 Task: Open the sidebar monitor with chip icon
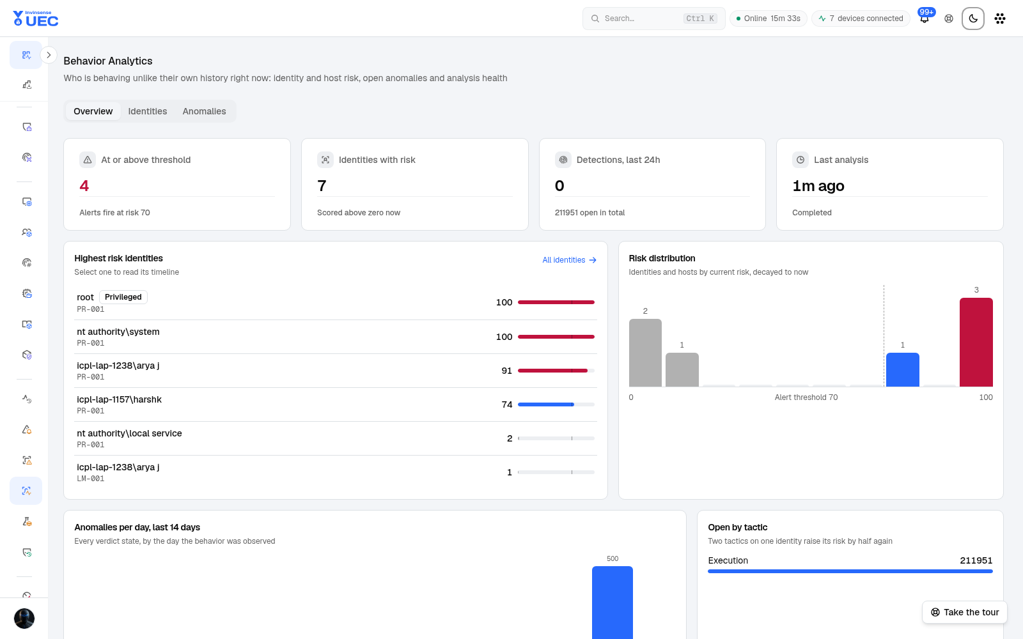[x=26, y=201]
